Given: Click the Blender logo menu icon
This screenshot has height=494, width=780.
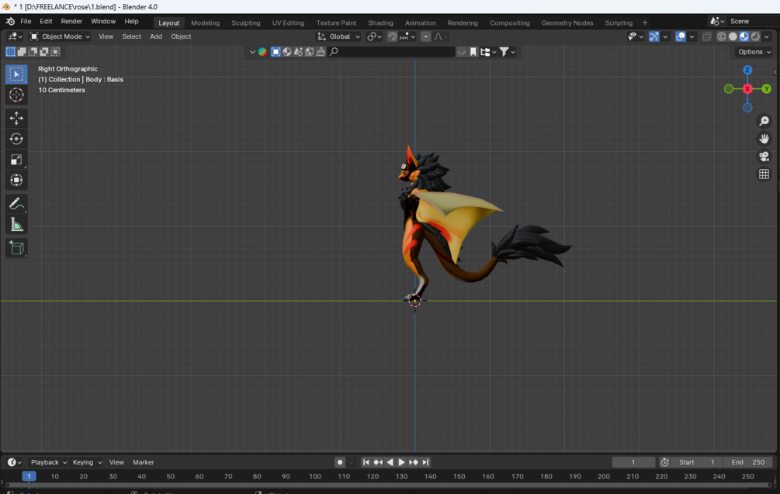Looking at the screenshot, I should click(x=10, y=22).
